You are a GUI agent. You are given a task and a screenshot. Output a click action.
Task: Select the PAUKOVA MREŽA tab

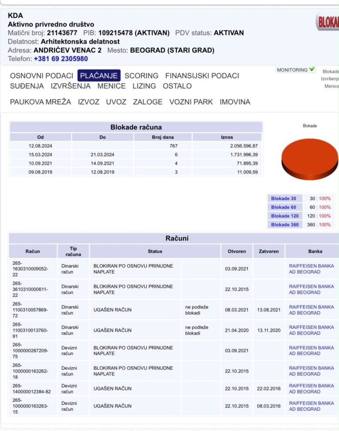click(x=40, y=102)
